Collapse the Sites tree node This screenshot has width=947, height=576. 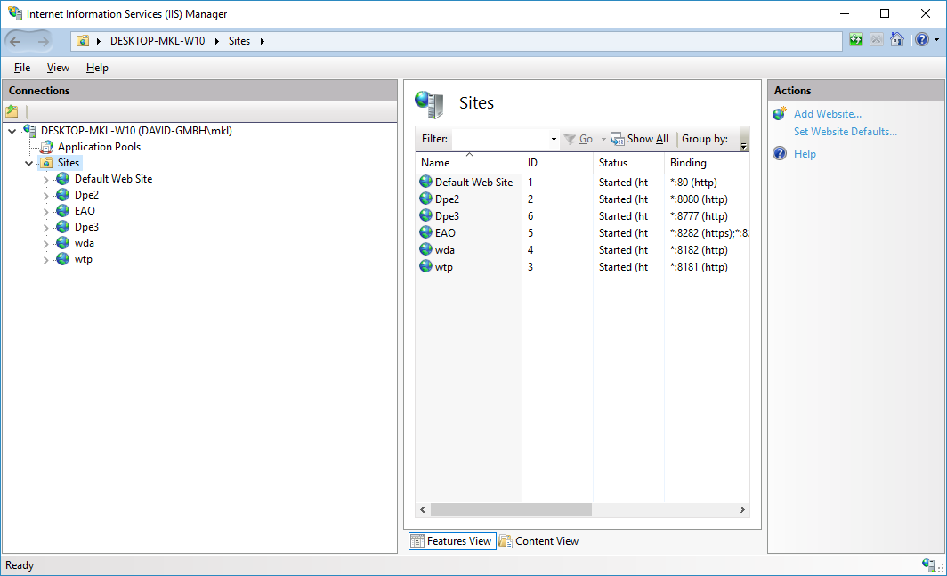[29, 163]
